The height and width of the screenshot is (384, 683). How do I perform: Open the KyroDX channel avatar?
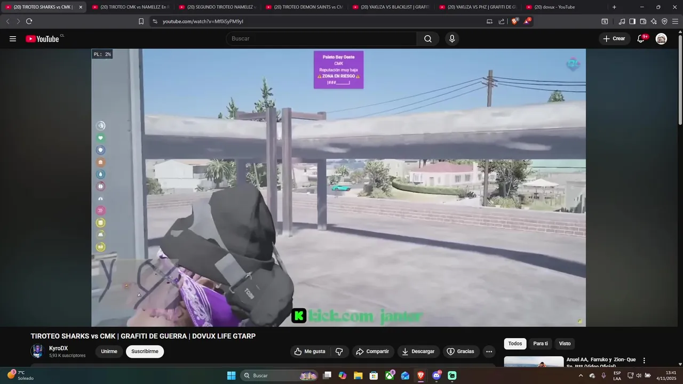(37, 351)
